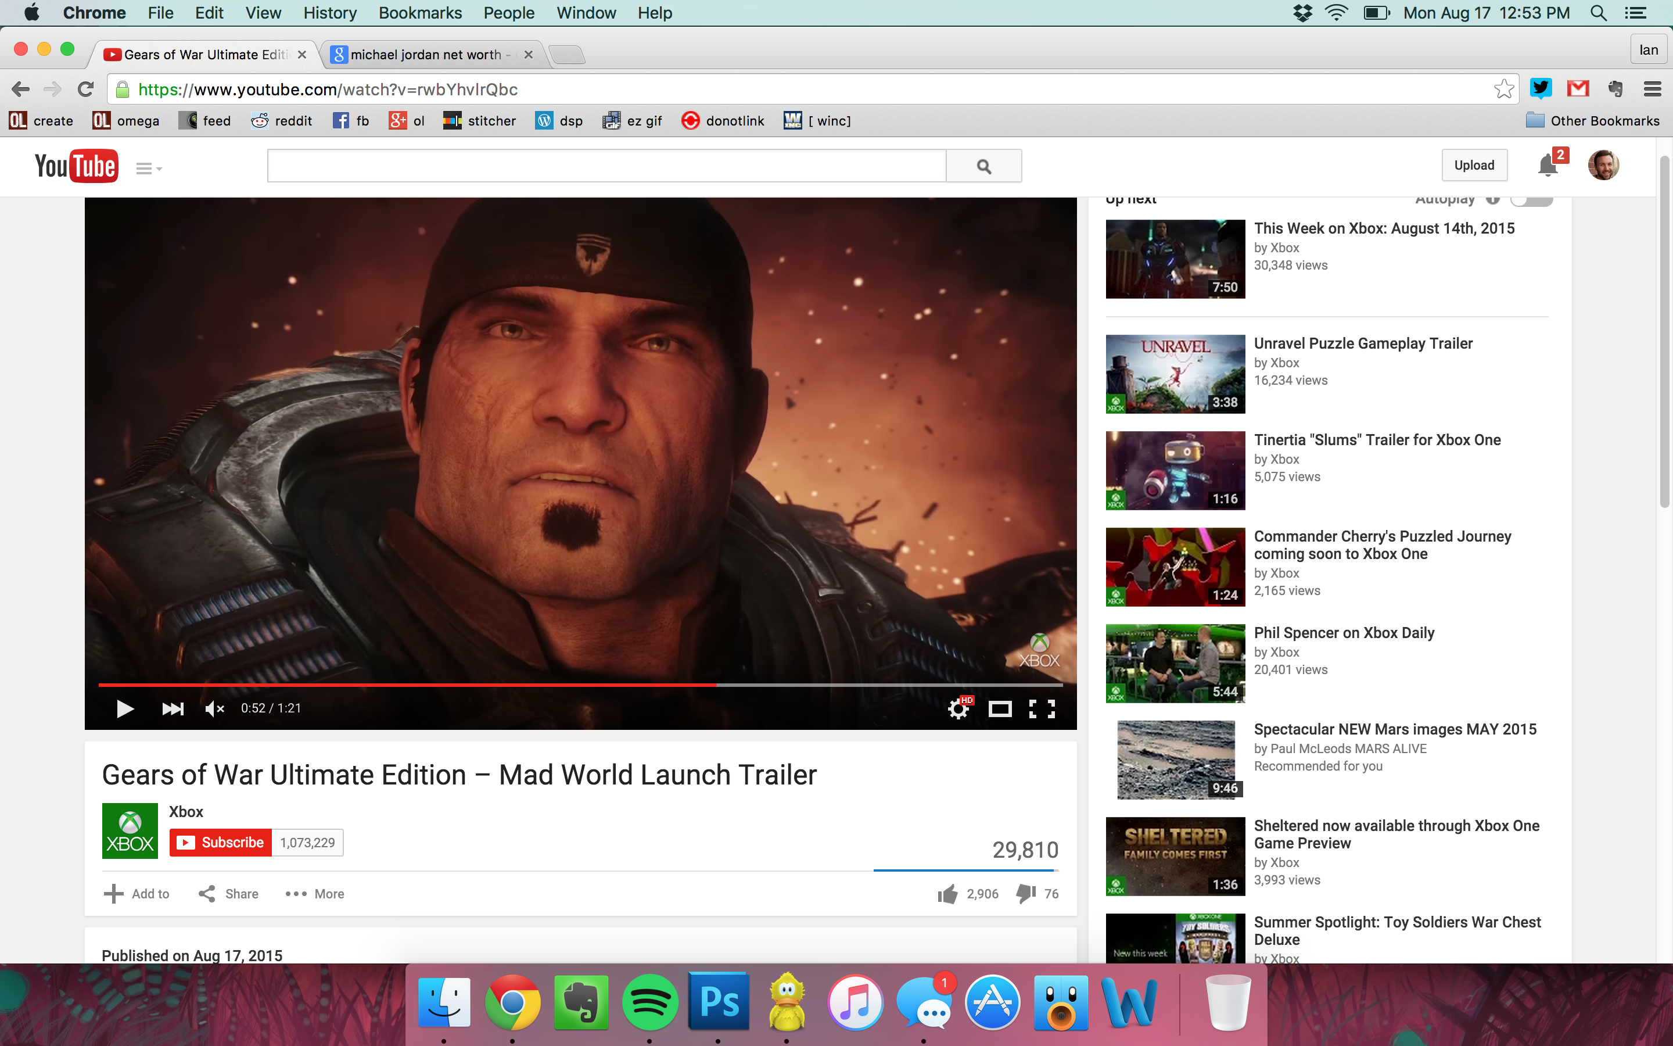
Task: Open iTunes from dock
Action: coord(855,1002)
